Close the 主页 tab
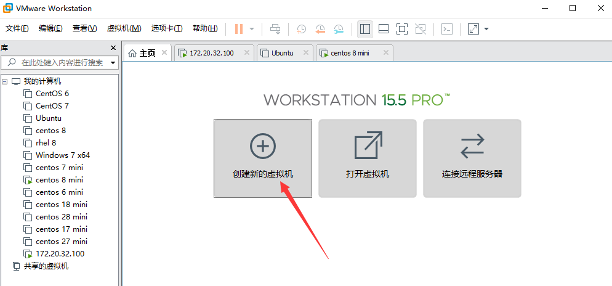The width and height of the screenshot is (612, 286). [164, 53]
